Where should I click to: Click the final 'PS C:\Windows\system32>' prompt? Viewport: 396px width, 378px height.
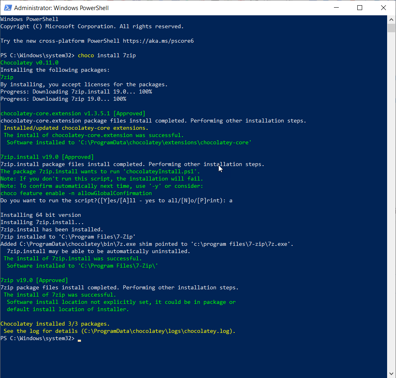37,339
